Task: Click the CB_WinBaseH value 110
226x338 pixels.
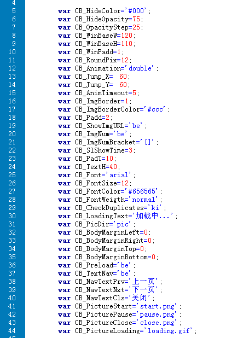Action: pos(126,44)
